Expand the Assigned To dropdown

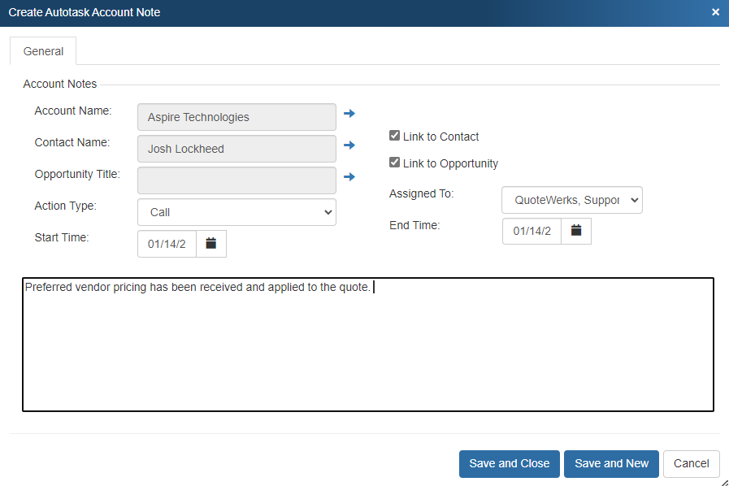tap(572, 200)
